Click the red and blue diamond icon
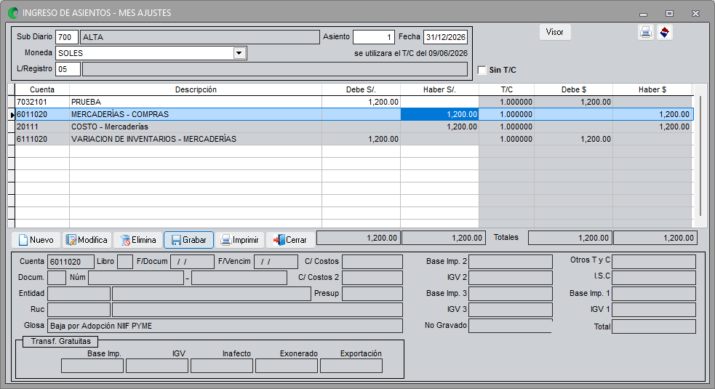This screenshot has width=715, height=389. coord(664,33)
